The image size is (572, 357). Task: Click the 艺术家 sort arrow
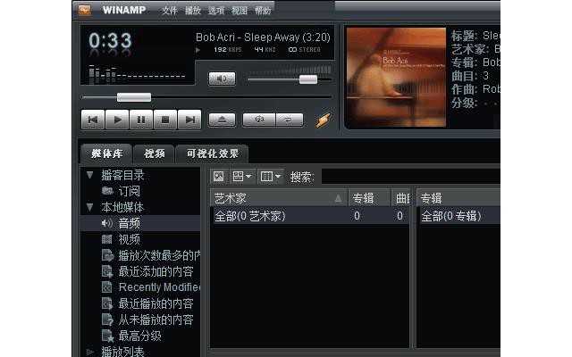coord(338,198)
